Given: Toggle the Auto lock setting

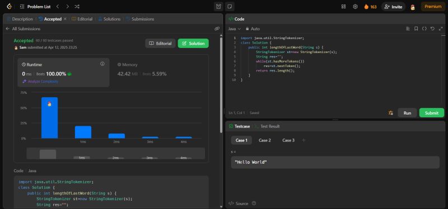Looking at the screenshot, I should 253,29.
